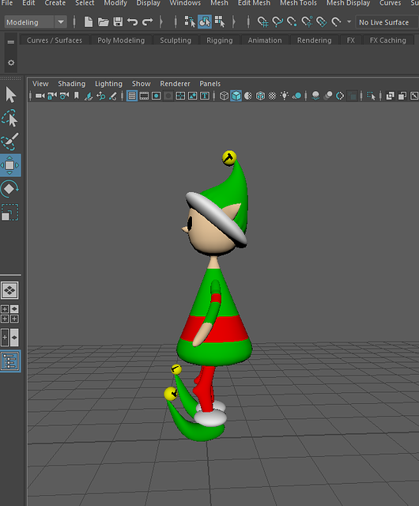Open the viewport Shading menu
Image resolution: width=419 pixels, height=506 pixels.
click(x=72, y=84)
